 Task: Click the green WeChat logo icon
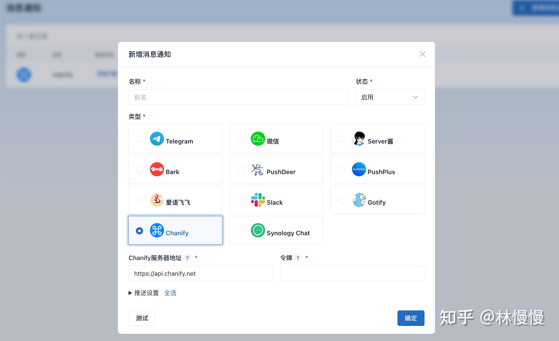[258, 139]
